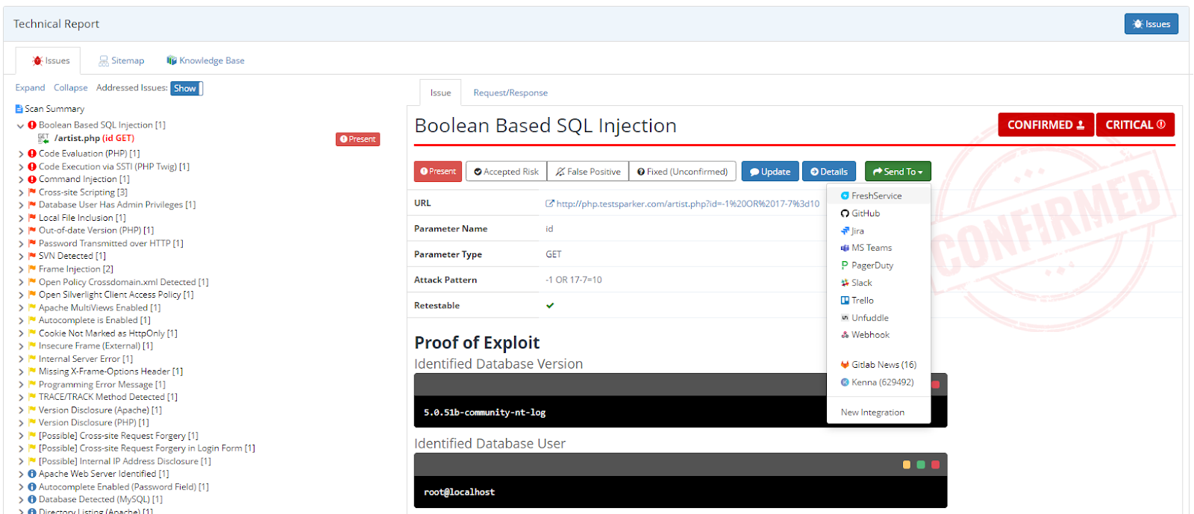Image resolution: width=1194 pixels, height=514 pixels.
Task: Mark issue as False Positive
Action: coord(587,172)
